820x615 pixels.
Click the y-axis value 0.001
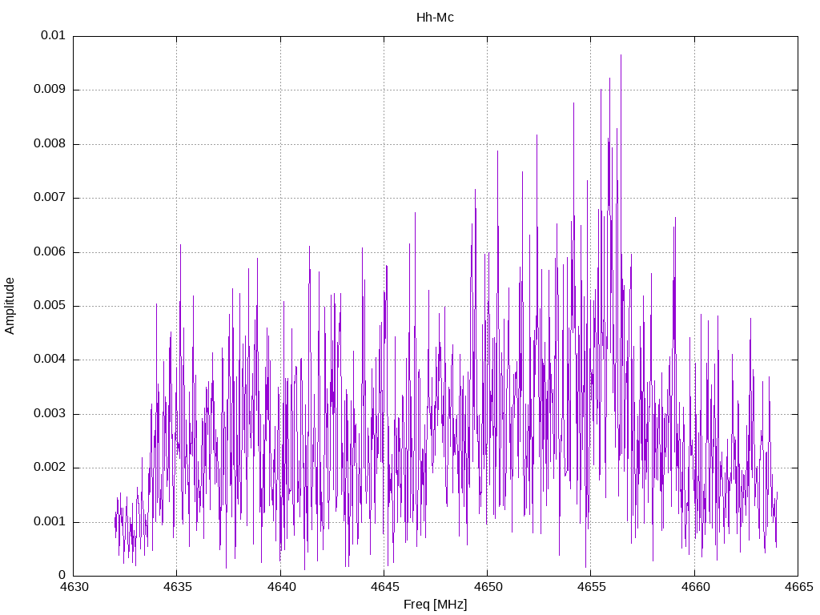point(49,522)
